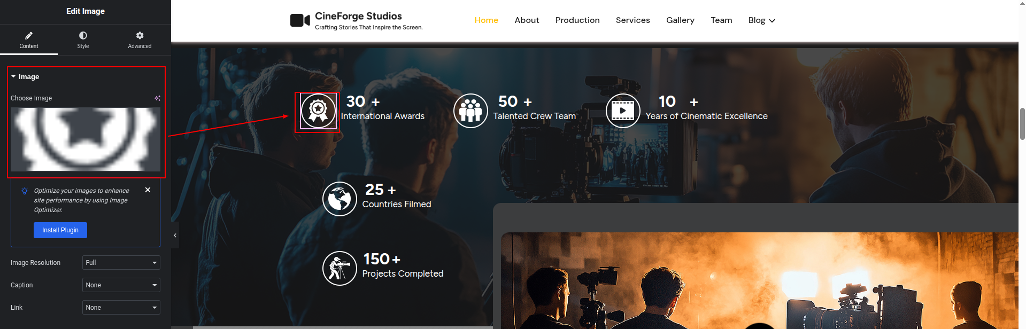Click the cameraman Projects Completed icon
Viewport: 1026px width, 329px height.
(340, 268)
